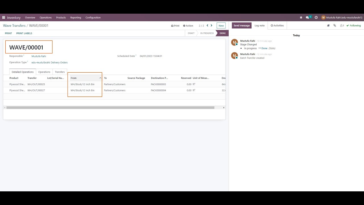Open Mustufa Rahi user menu
Image resolution: width=364 pixels, height=205 pixels.
click(342, 17)
